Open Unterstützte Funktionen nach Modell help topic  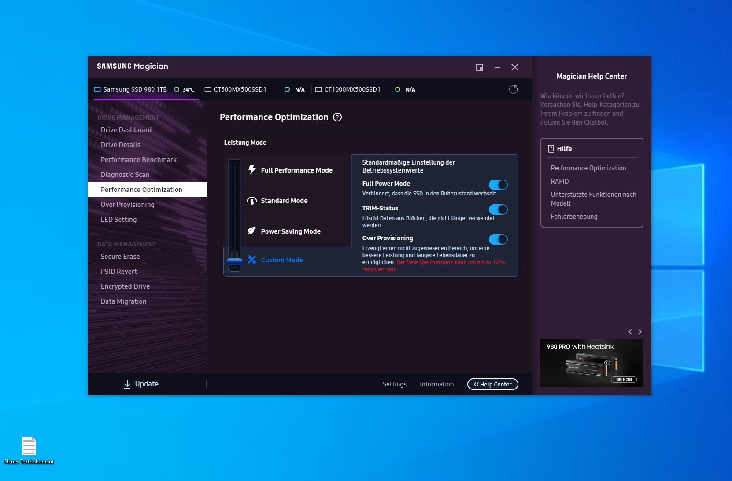594,199
